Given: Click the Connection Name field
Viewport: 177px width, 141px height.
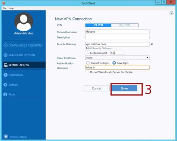Looking at the screenshot, I should pos(117,32).
